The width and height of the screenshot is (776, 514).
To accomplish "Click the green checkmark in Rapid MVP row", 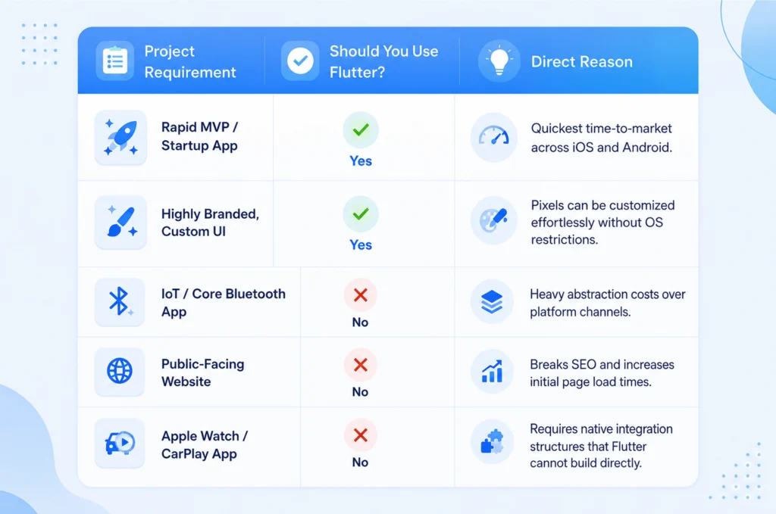I will pos(361,130).
